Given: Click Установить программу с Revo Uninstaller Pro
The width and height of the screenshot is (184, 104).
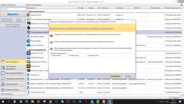Looking at the screenshot, I should pos(13,25).
